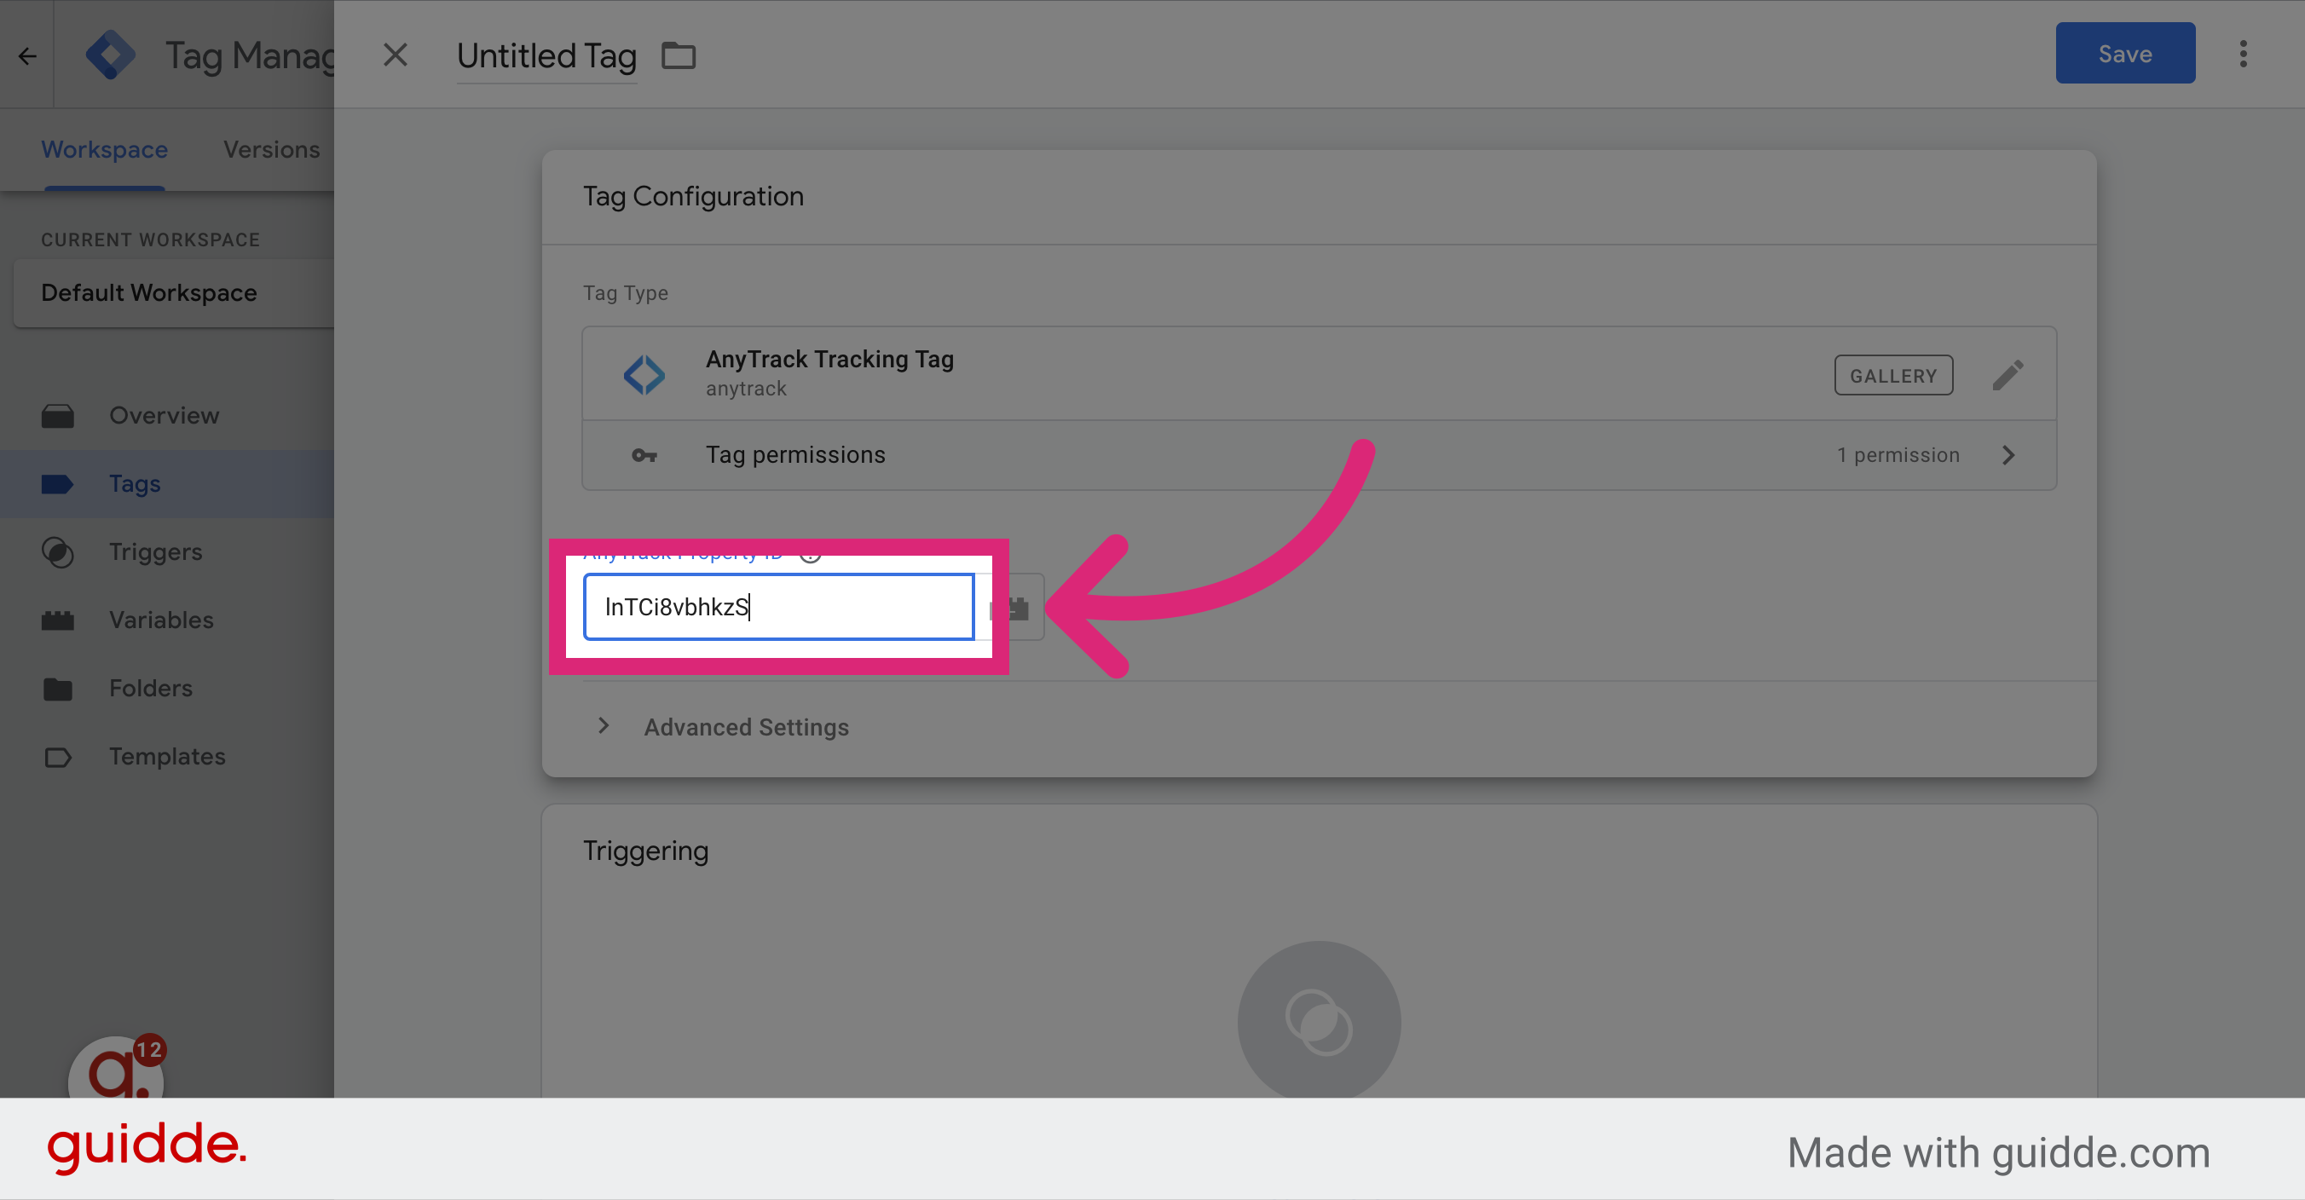Click the Triggering section heading
The image size is (2305, 1200).
(x=646, y=850)
